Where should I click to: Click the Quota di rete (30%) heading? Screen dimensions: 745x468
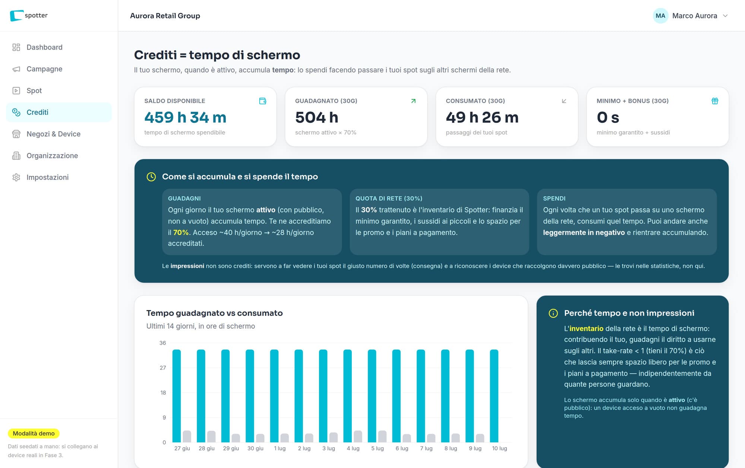click(x=389, y=199)
